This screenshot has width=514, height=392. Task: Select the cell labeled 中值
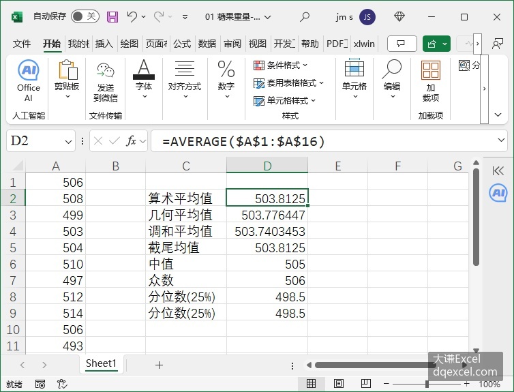click(x=186, y=264)
